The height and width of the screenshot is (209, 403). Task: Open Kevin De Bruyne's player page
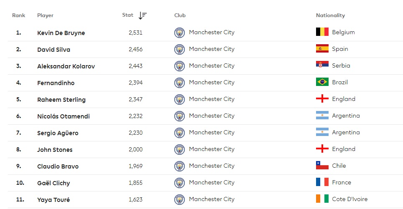click(61, 33)
